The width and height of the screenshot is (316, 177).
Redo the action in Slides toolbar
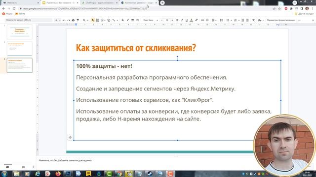point(69,20)
